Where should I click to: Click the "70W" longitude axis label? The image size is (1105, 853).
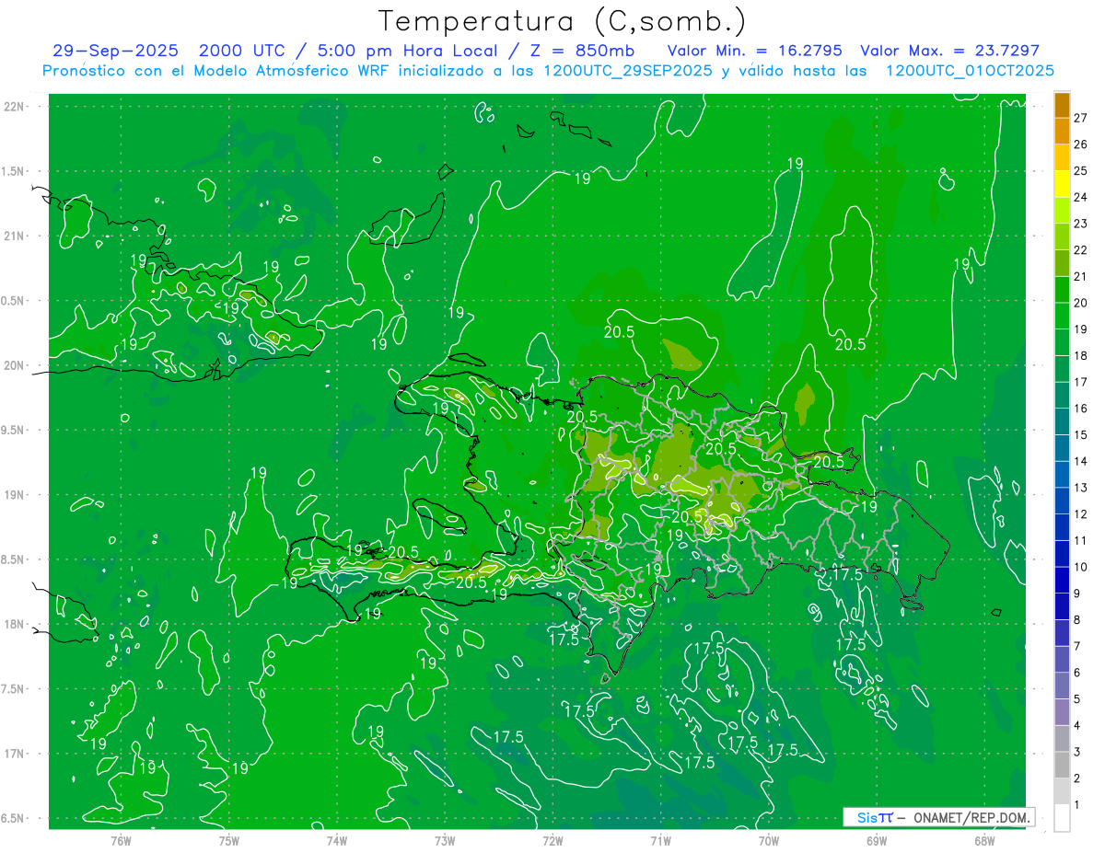pos(769,841)
